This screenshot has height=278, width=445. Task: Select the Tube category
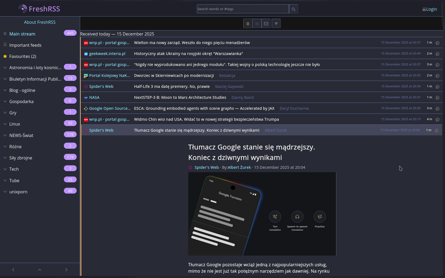pos(14,181)
